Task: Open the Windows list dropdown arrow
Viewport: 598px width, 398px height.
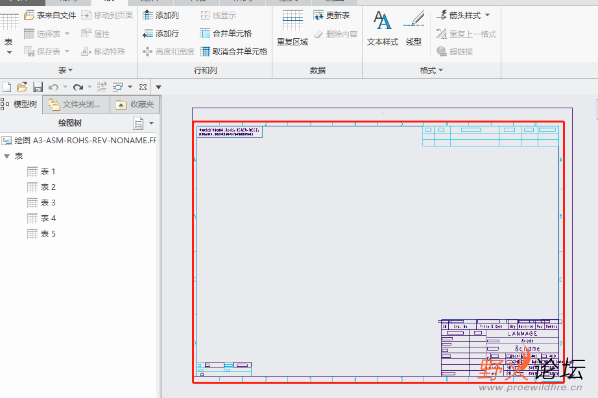Action: [x=130, y=88]
